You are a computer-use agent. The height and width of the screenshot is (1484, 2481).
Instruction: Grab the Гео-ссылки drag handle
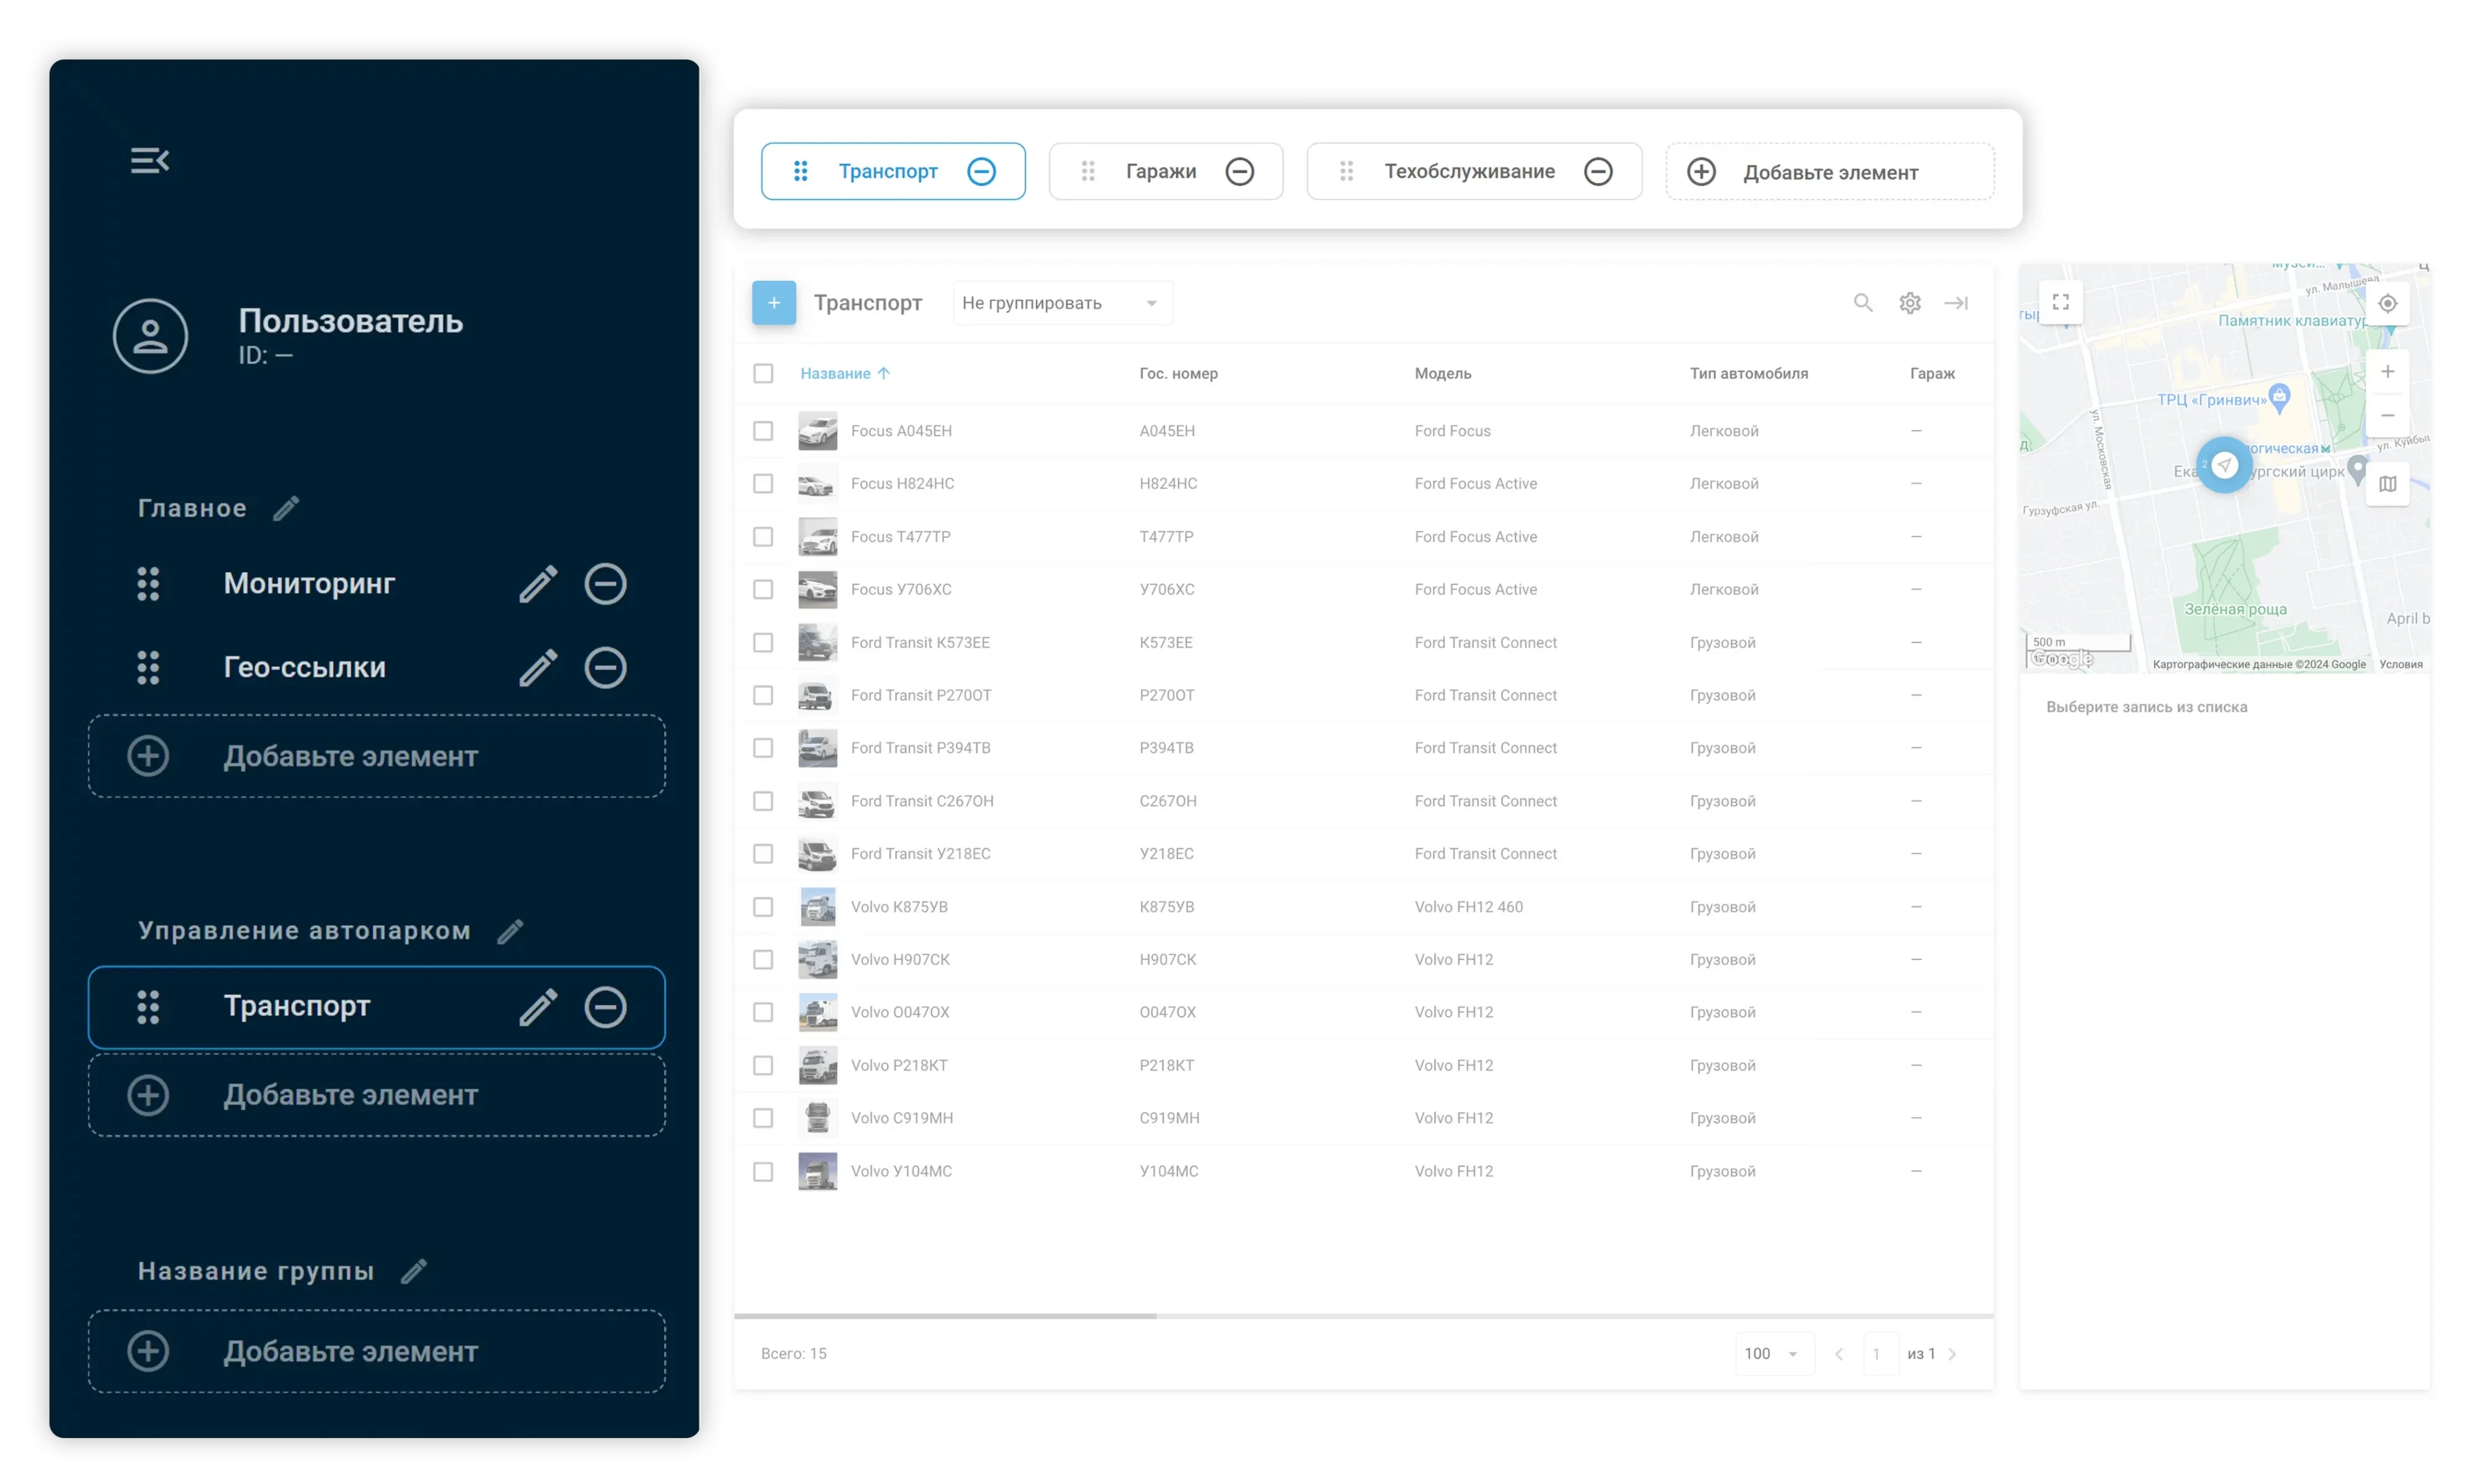148,668
